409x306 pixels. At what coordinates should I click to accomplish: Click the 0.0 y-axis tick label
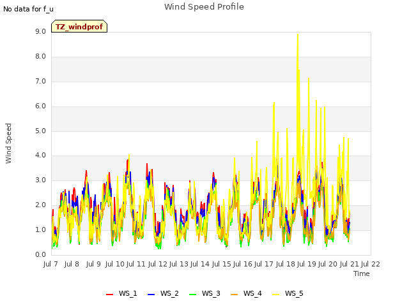tap(40, 254)
